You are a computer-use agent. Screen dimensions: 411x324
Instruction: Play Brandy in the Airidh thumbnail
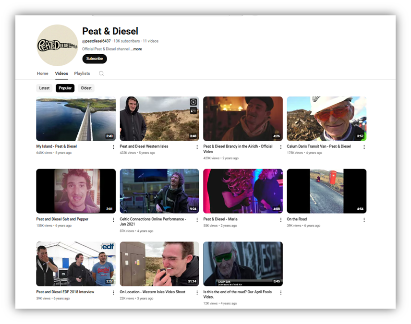tap(243, 119)
